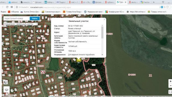Open the map layers switcher

6,89
